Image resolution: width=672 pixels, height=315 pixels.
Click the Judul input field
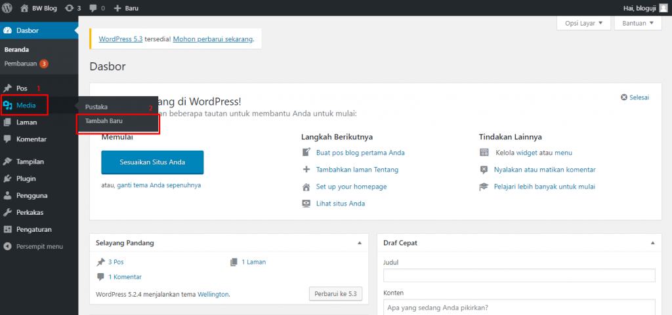click(x=519, y=275)
